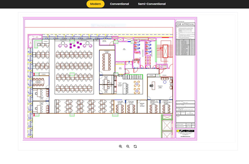
Task: Reset the floor plan view
Action: point(135,146)
